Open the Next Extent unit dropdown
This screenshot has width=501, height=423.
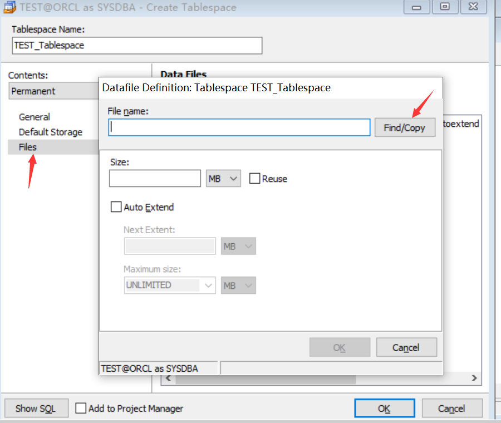pos(238,246)
